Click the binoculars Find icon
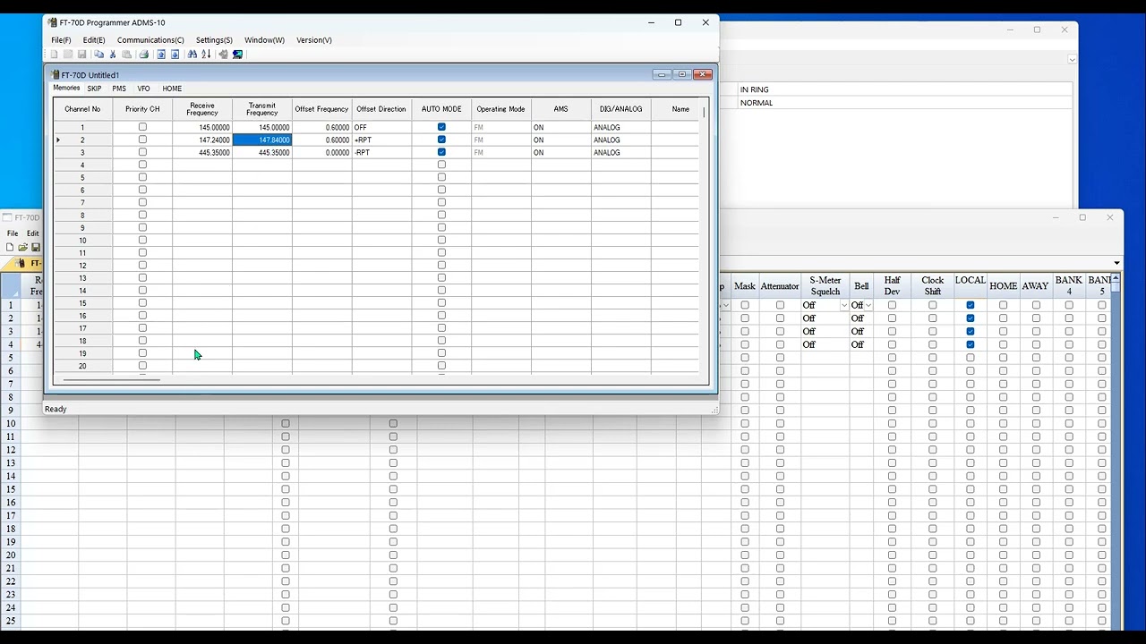 (192, 55)
